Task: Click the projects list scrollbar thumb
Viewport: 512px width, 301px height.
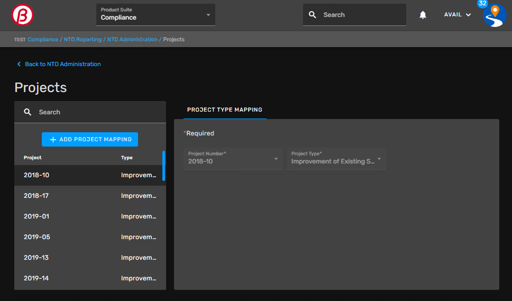Action: [163, 166]
